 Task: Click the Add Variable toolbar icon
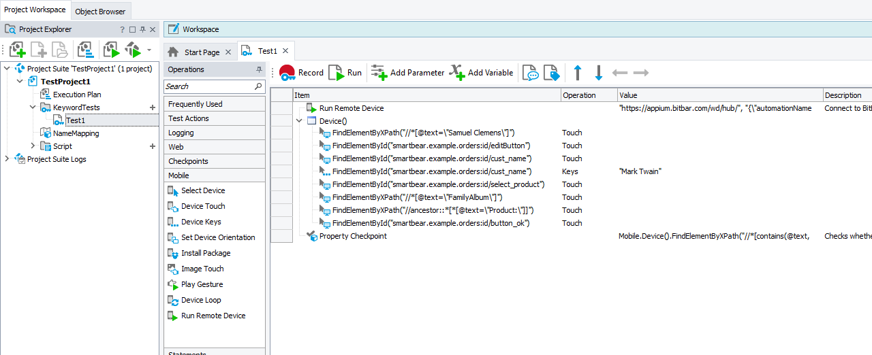coord(481,73)
